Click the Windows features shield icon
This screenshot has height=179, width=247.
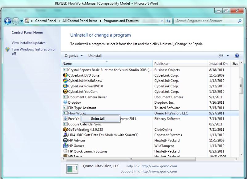point(7,50)
